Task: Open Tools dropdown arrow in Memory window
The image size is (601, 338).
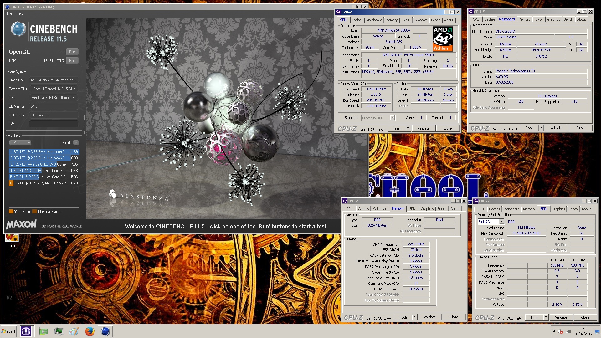Action: click(414, 317)
